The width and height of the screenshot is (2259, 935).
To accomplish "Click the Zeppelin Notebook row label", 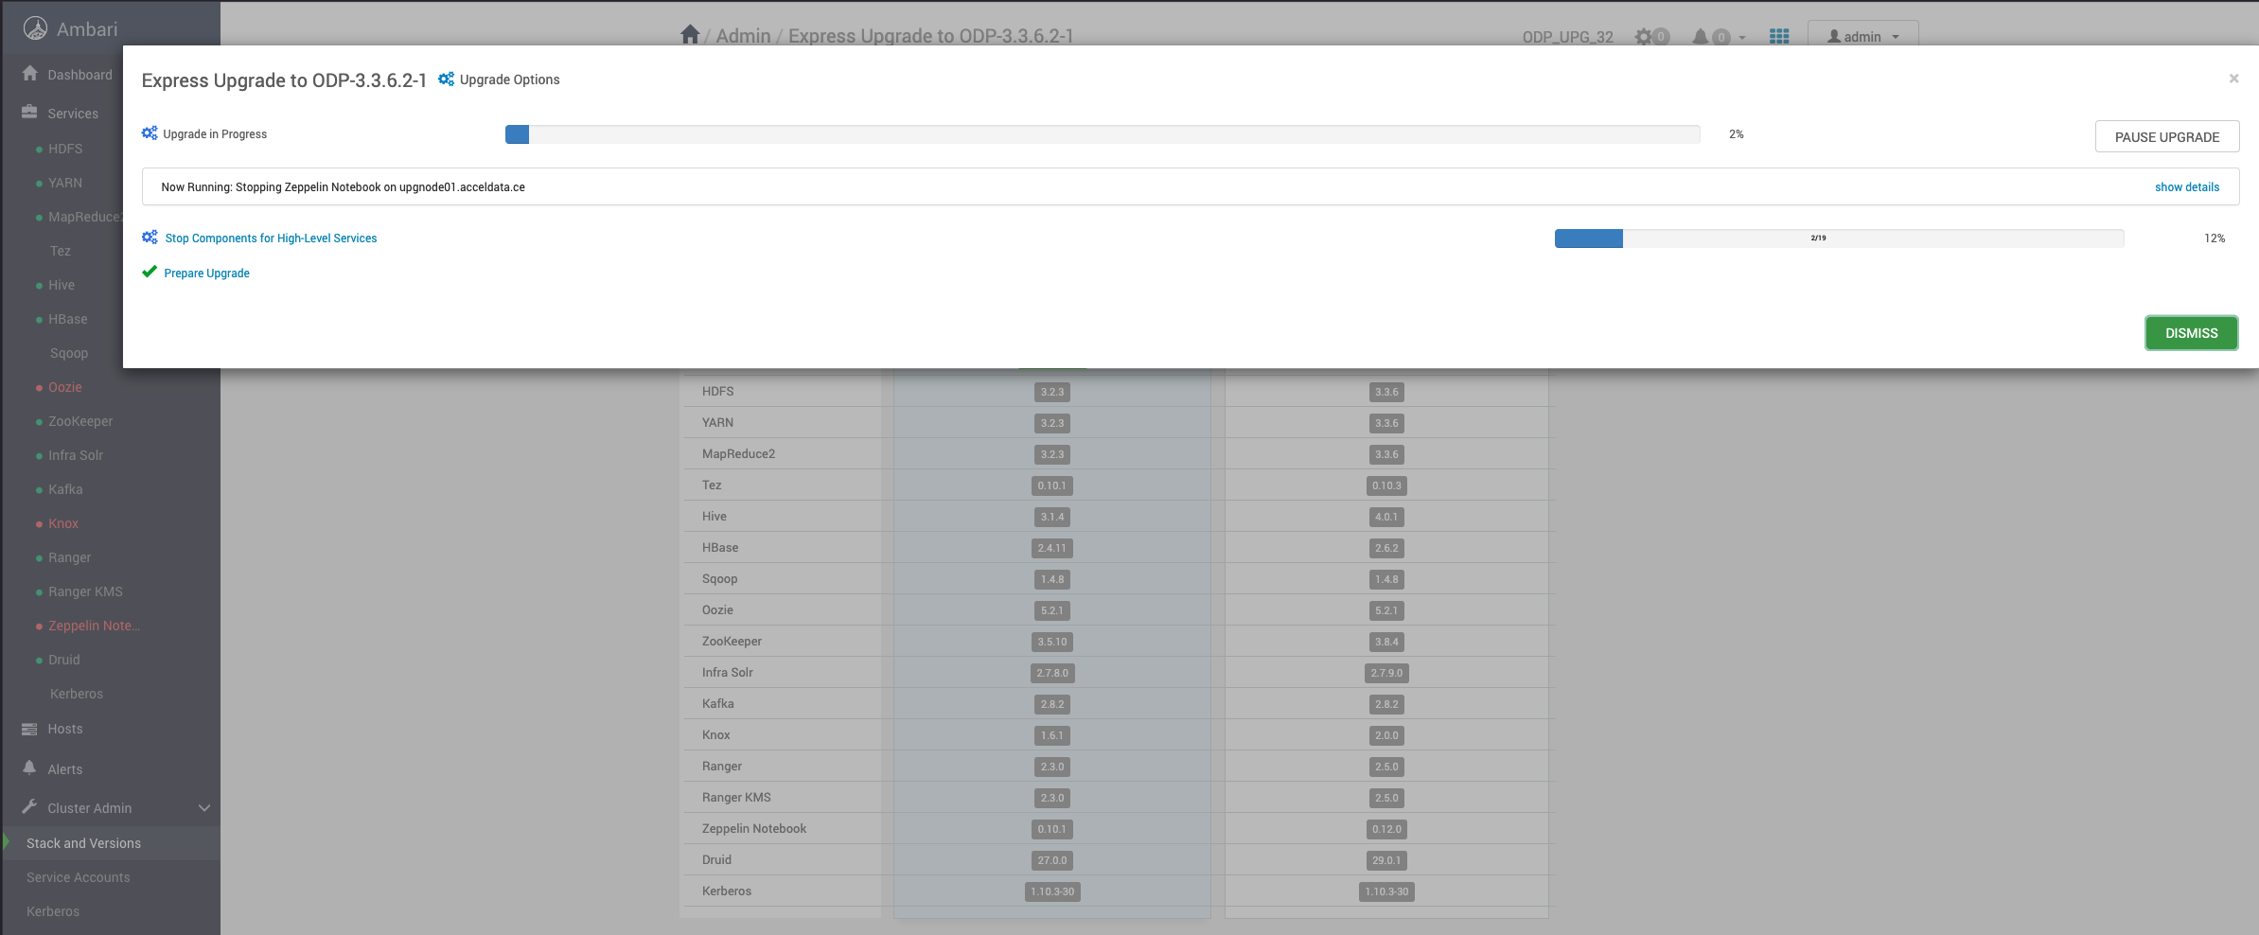I will (754, 828).
